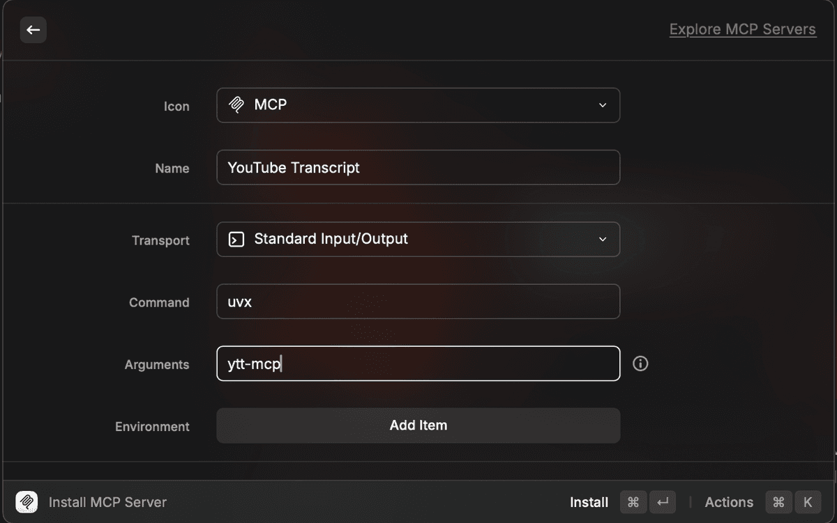The width and height of the screenshot is (837, 523).
Task: Open the Explore MCP Servers link
Action: pyautogui.click(x=742, y=29)
